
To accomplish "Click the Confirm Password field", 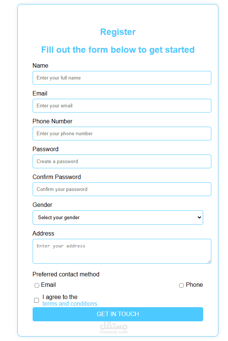I will (122, 189).
